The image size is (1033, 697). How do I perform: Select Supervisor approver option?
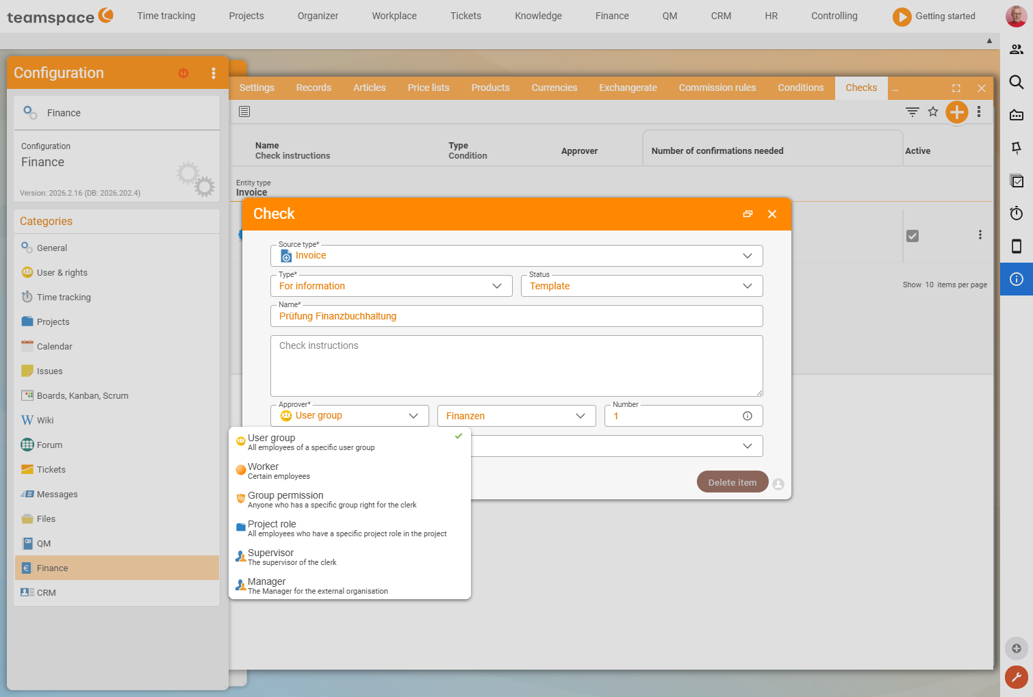[x=350, y=557]
